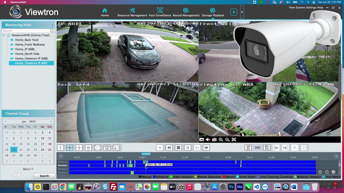The width and height of the screenshot is (344, 193).
Task: Step to the next frame
Action: [x=197, y=148]
